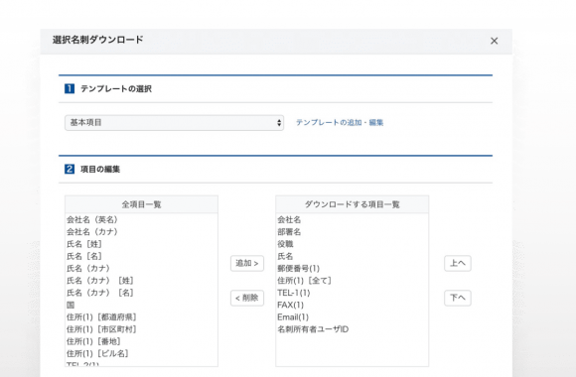Select Email(1) in download list
The height and width of the screenshot is (377, 576).
coord(352,316)
